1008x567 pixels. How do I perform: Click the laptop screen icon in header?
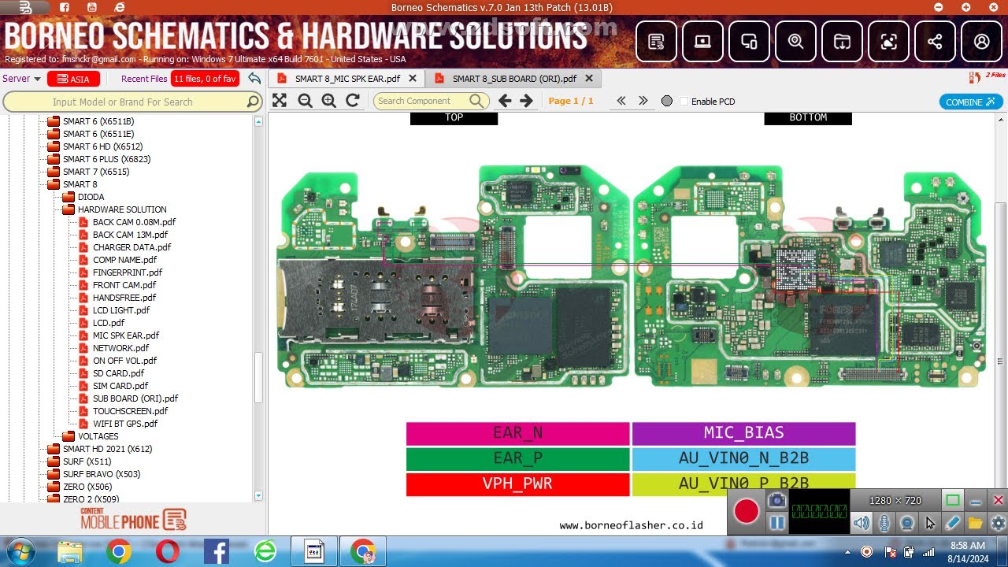pyautogui.click(x=702, y=42)
